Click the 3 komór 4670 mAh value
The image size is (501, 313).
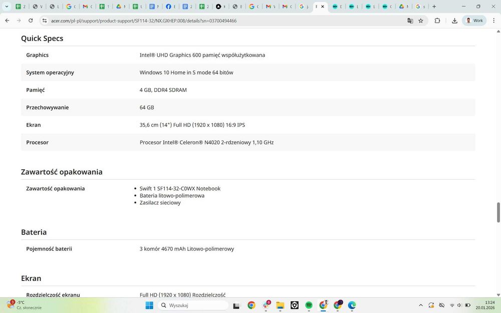coord(186,249)
